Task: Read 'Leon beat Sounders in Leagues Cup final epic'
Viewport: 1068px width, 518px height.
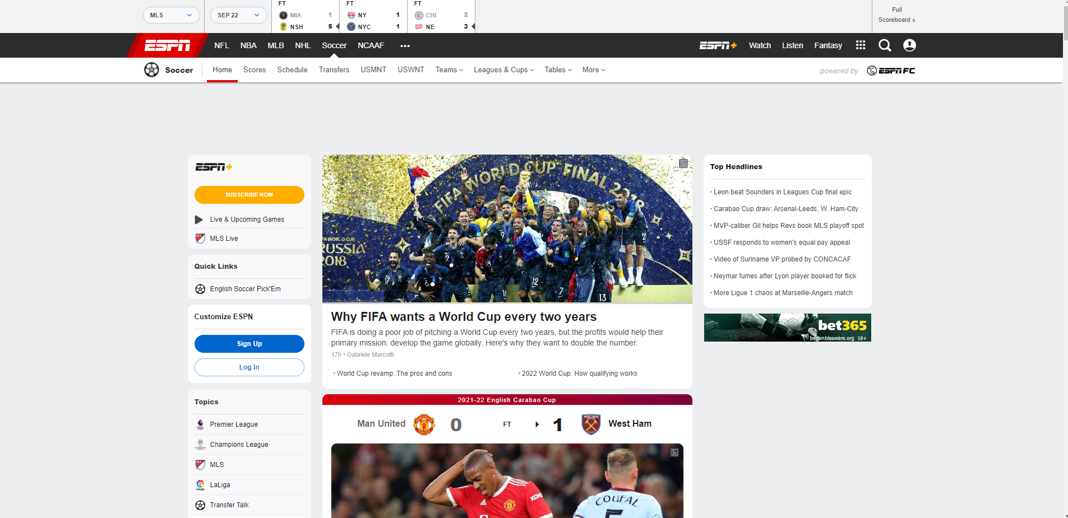Action: point(783,192)
